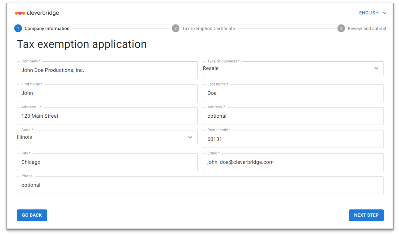Click the optional Phone field
Screen dimensions: 399x235
click(200, 185)
